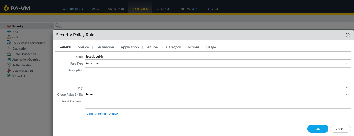Click into the Name input field

217,57
